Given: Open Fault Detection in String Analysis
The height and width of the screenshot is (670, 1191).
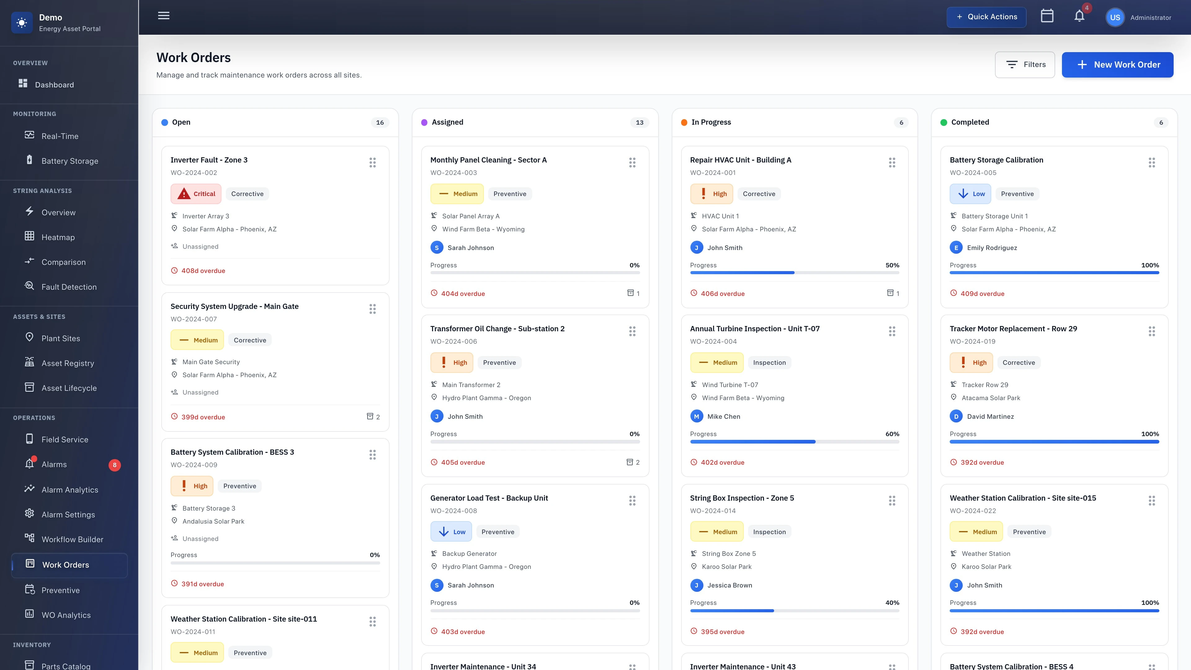Looking at the screenshot, I should point(69,287).
